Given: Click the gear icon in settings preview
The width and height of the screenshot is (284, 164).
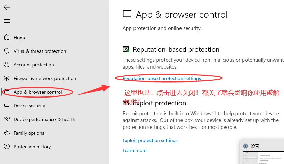Looking at the screenshot, I should pyautogui.click(x=246, y=146).
